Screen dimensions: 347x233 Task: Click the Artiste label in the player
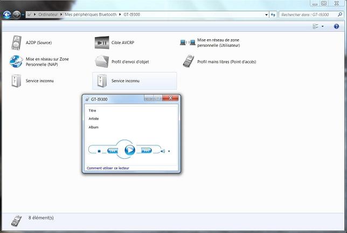tap(94, 119)
